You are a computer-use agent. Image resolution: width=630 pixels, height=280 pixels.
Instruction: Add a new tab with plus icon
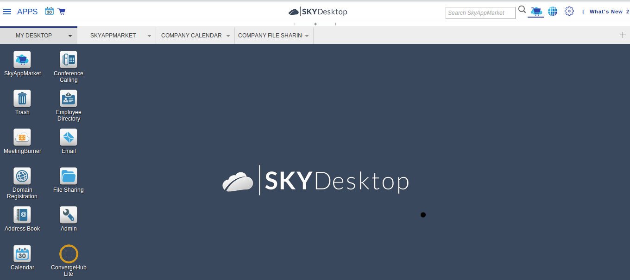click(x=623, y=35)
